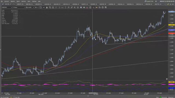Switch to the AUD/USD D1 tab

click(x=48, y=4)
